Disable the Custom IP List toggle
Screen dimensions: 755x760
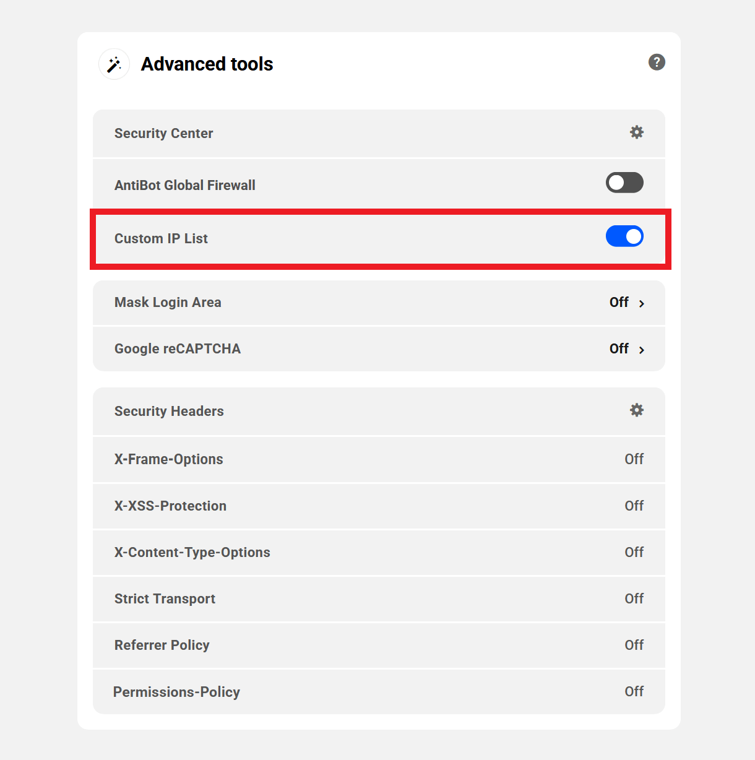[x=624, y=236]
